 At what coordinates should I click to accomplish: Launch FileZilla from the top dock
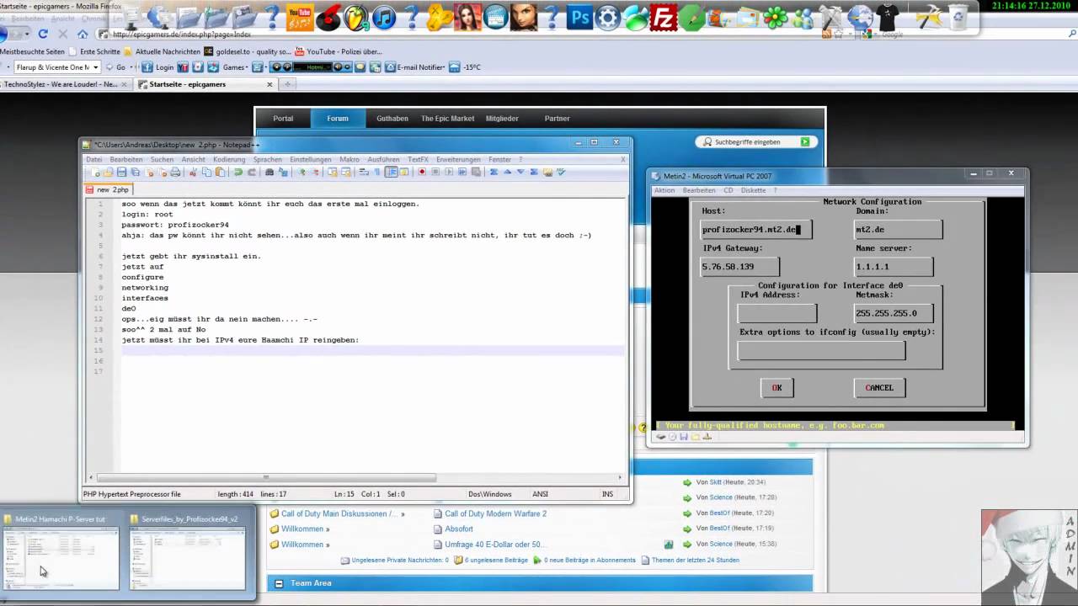pyautogui.click(x=663, y=17)
